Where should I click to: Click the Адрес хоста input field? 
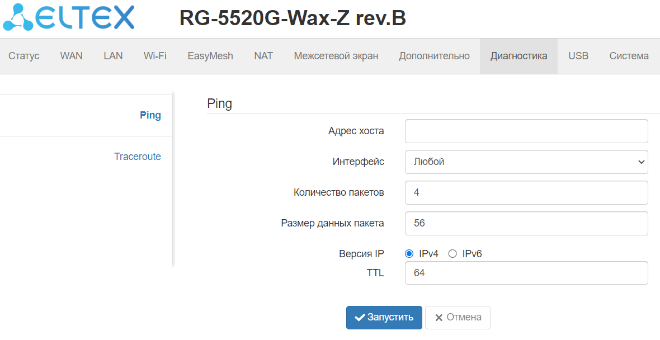pos(526,131)
